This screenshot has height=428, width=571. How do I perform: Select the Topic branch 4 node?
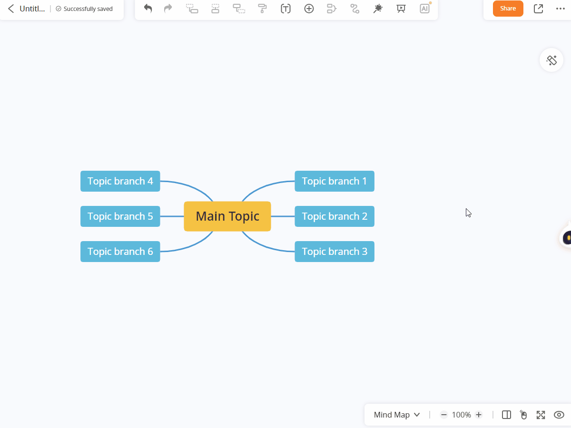(120, 181)
